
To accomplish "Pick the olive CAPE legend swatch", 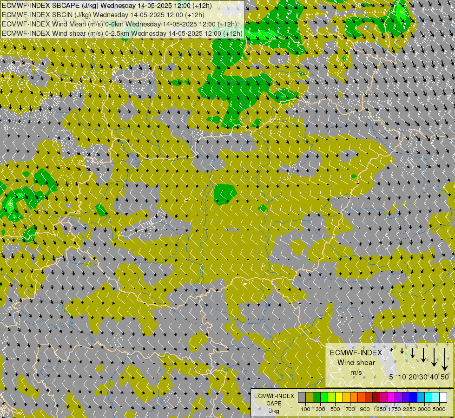I will pyautogui.click(x=309, y=397).
